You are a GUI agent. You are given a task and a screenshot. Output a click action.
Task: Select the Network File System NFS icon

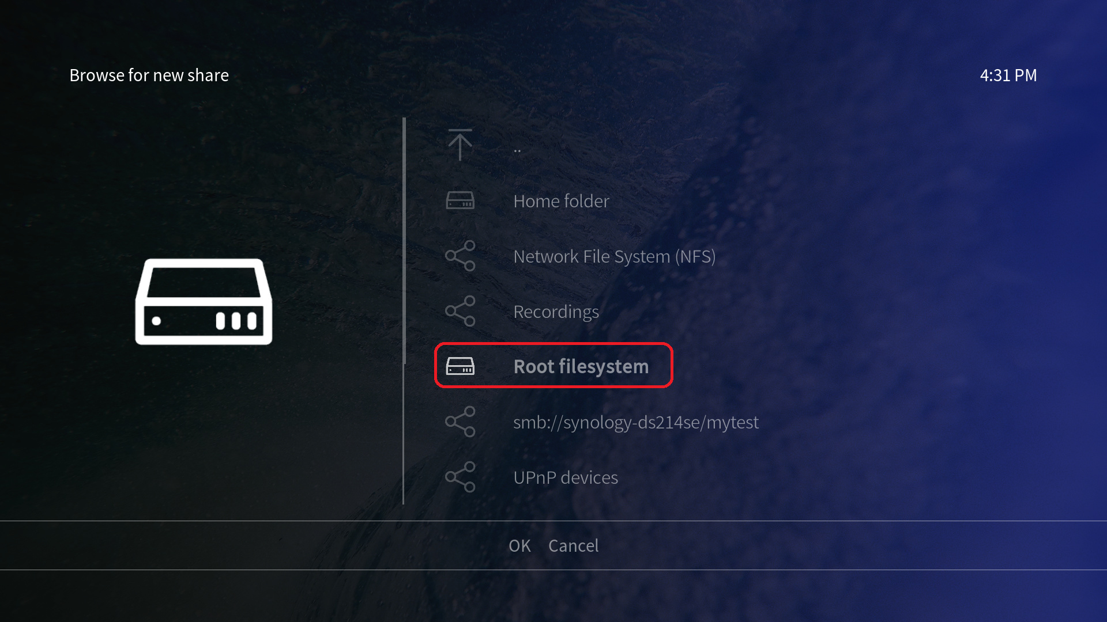tap(460, 256)
